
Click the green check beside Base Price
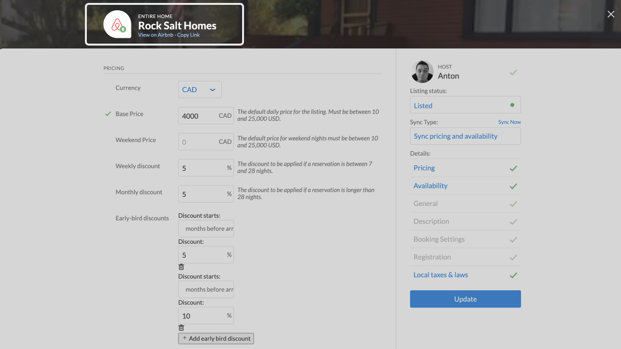click(108, 114)
